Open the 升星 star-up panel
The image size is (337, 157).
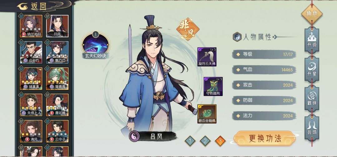tap(312, 69)
